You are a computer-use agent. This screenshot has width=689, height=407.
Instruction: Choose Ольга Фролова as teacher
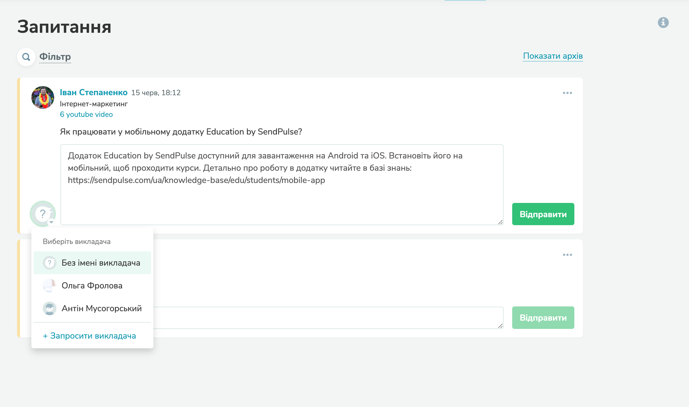point(92,286)
